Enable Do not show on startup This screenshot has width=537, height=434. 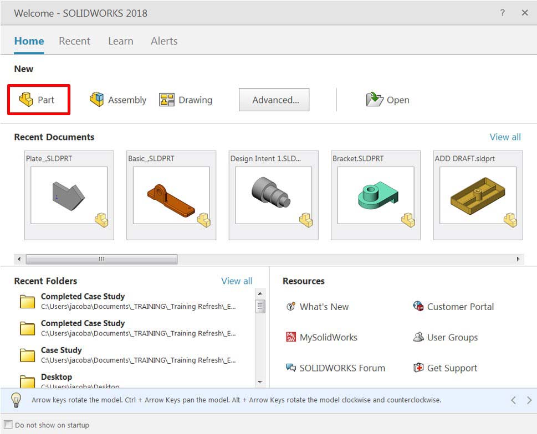click(8, 425)
